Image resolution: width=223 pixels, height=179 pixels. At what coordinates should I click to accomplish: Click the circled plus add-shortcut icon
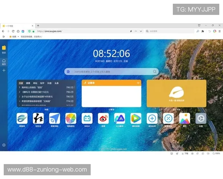click(152, 118)
